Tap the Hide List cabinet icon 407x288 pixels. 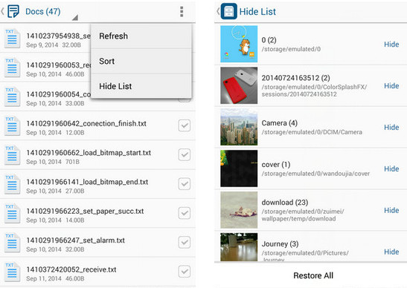(228, 11)
